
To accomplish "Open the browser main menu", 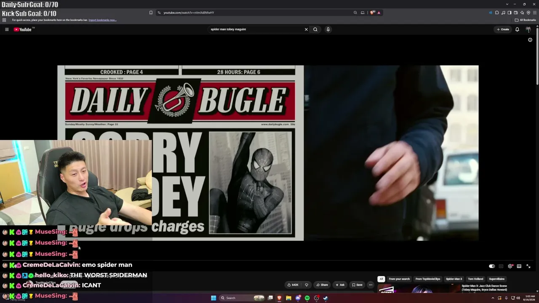I will pos(534,13).
